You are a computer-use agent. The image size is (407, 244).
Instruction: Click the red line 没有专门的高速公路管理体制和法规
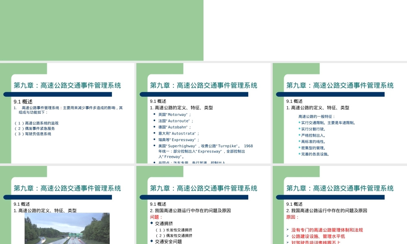pyautogui.click(x=327, y=230)
